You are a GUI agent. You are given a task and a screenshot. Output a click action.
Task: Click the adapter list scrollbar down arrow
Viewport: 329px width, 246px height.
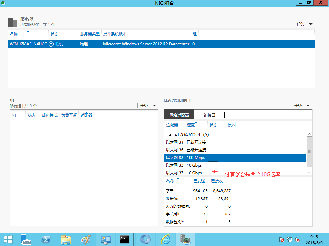(309, 172)
